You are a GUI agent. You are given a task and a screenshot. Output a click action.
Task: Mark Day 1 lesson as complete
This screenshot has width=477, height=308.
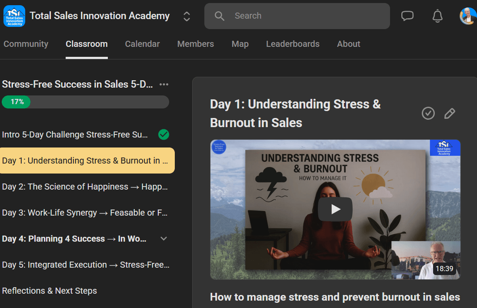tap(428, 113)
